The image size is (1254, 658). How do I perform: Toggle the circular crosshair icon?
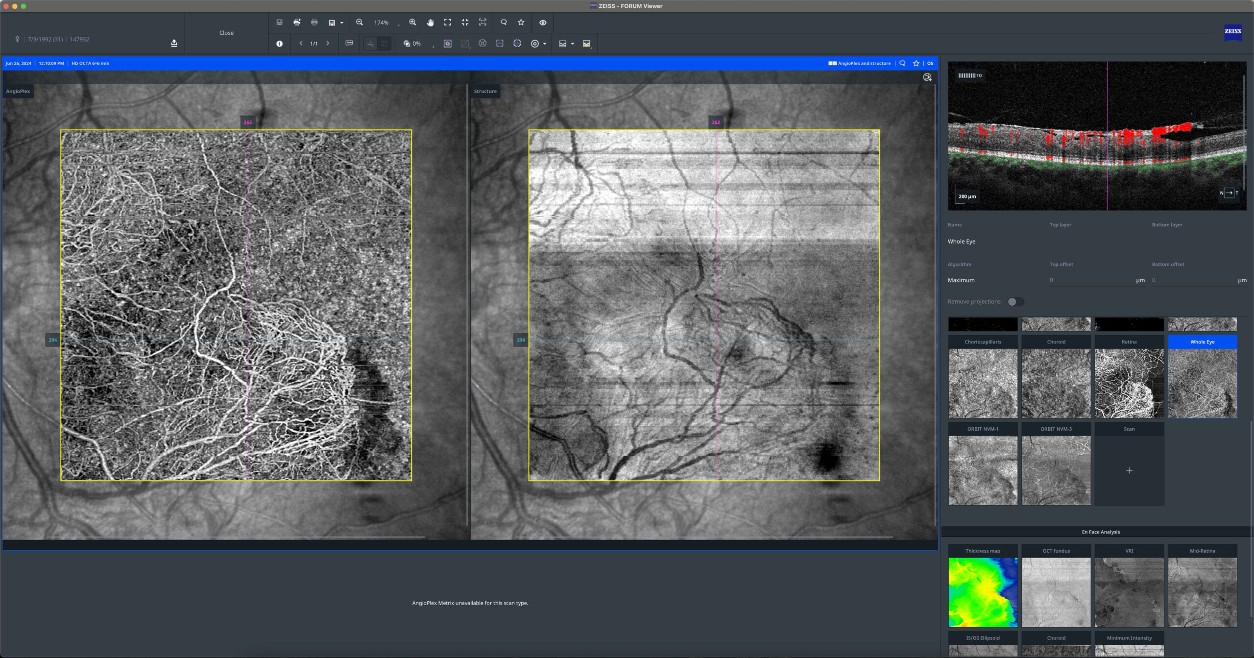pyautogui.click(x=517, y=44)
